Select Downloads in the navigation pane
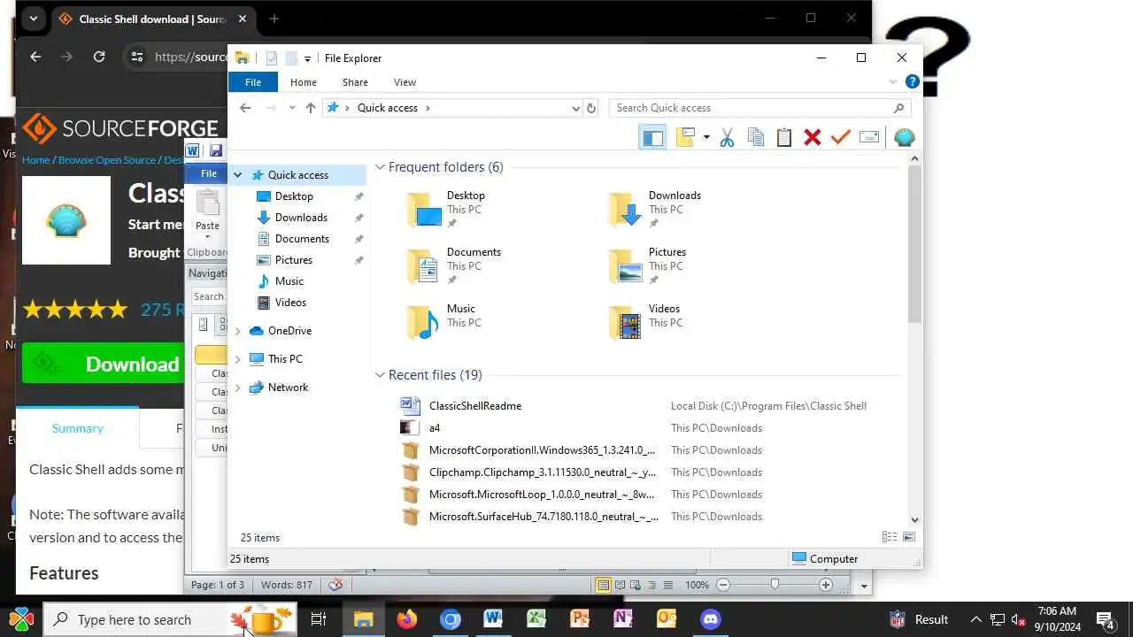The height and width of the screenshot is (637, 1133). [301, 218]
